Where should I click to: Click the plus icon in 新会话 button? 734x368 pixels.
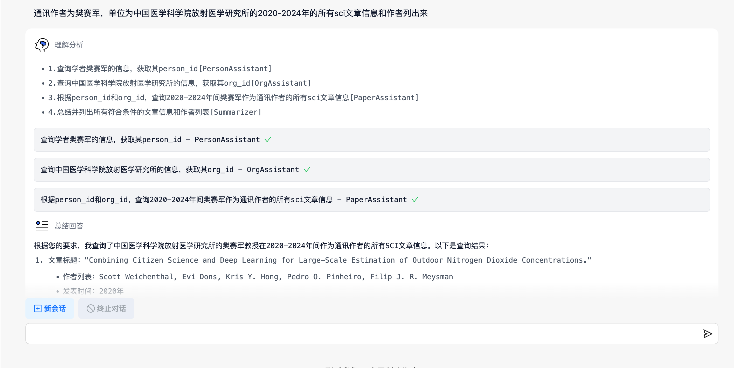coord(38,308)
